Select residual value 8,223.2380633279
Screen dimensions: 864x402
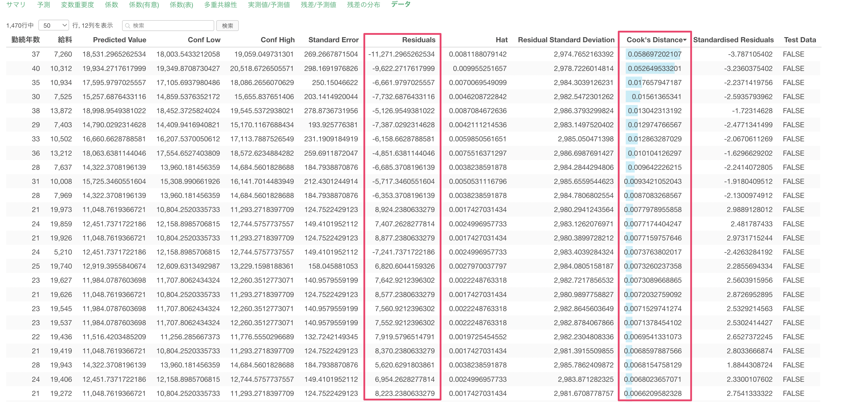pyautogui.click(x=405, y=393)
